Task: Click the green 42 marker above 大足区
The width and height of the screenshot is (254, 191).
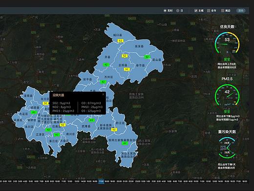Action: [34, 112]
